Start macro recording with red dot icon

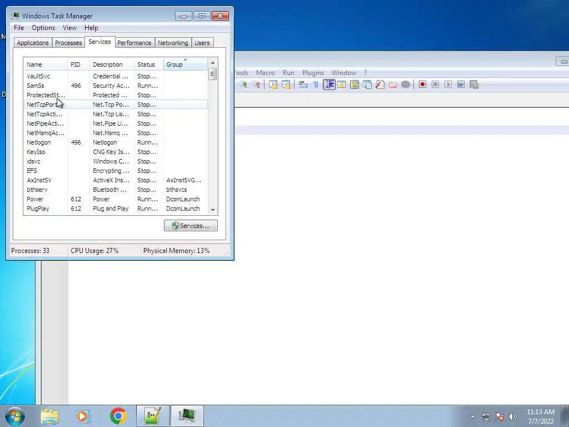[422, 85]
